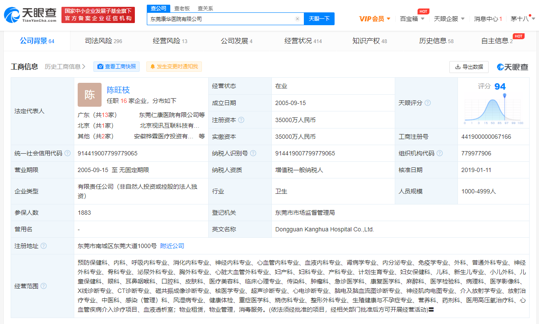Open help icon next to 纳税人识别号
Image resolution: width=539 pixels, height=324 pixels.
[253, 153]
